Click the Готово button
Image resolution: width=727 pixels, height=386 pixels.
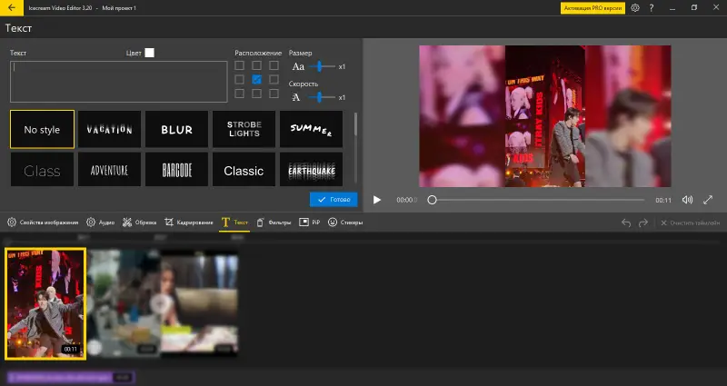click(333, 199)
